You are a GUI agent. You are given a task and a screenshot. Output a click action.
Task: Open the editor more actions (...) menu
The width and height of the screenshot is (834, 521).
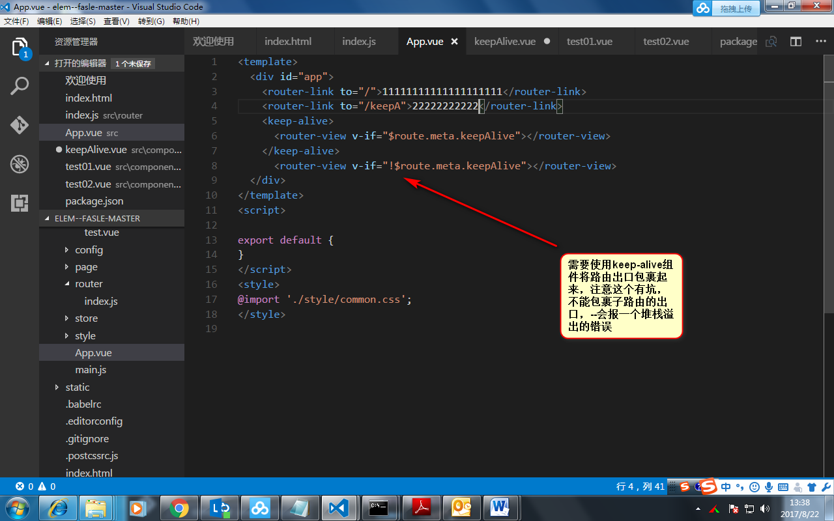click(x=820, y=41)
